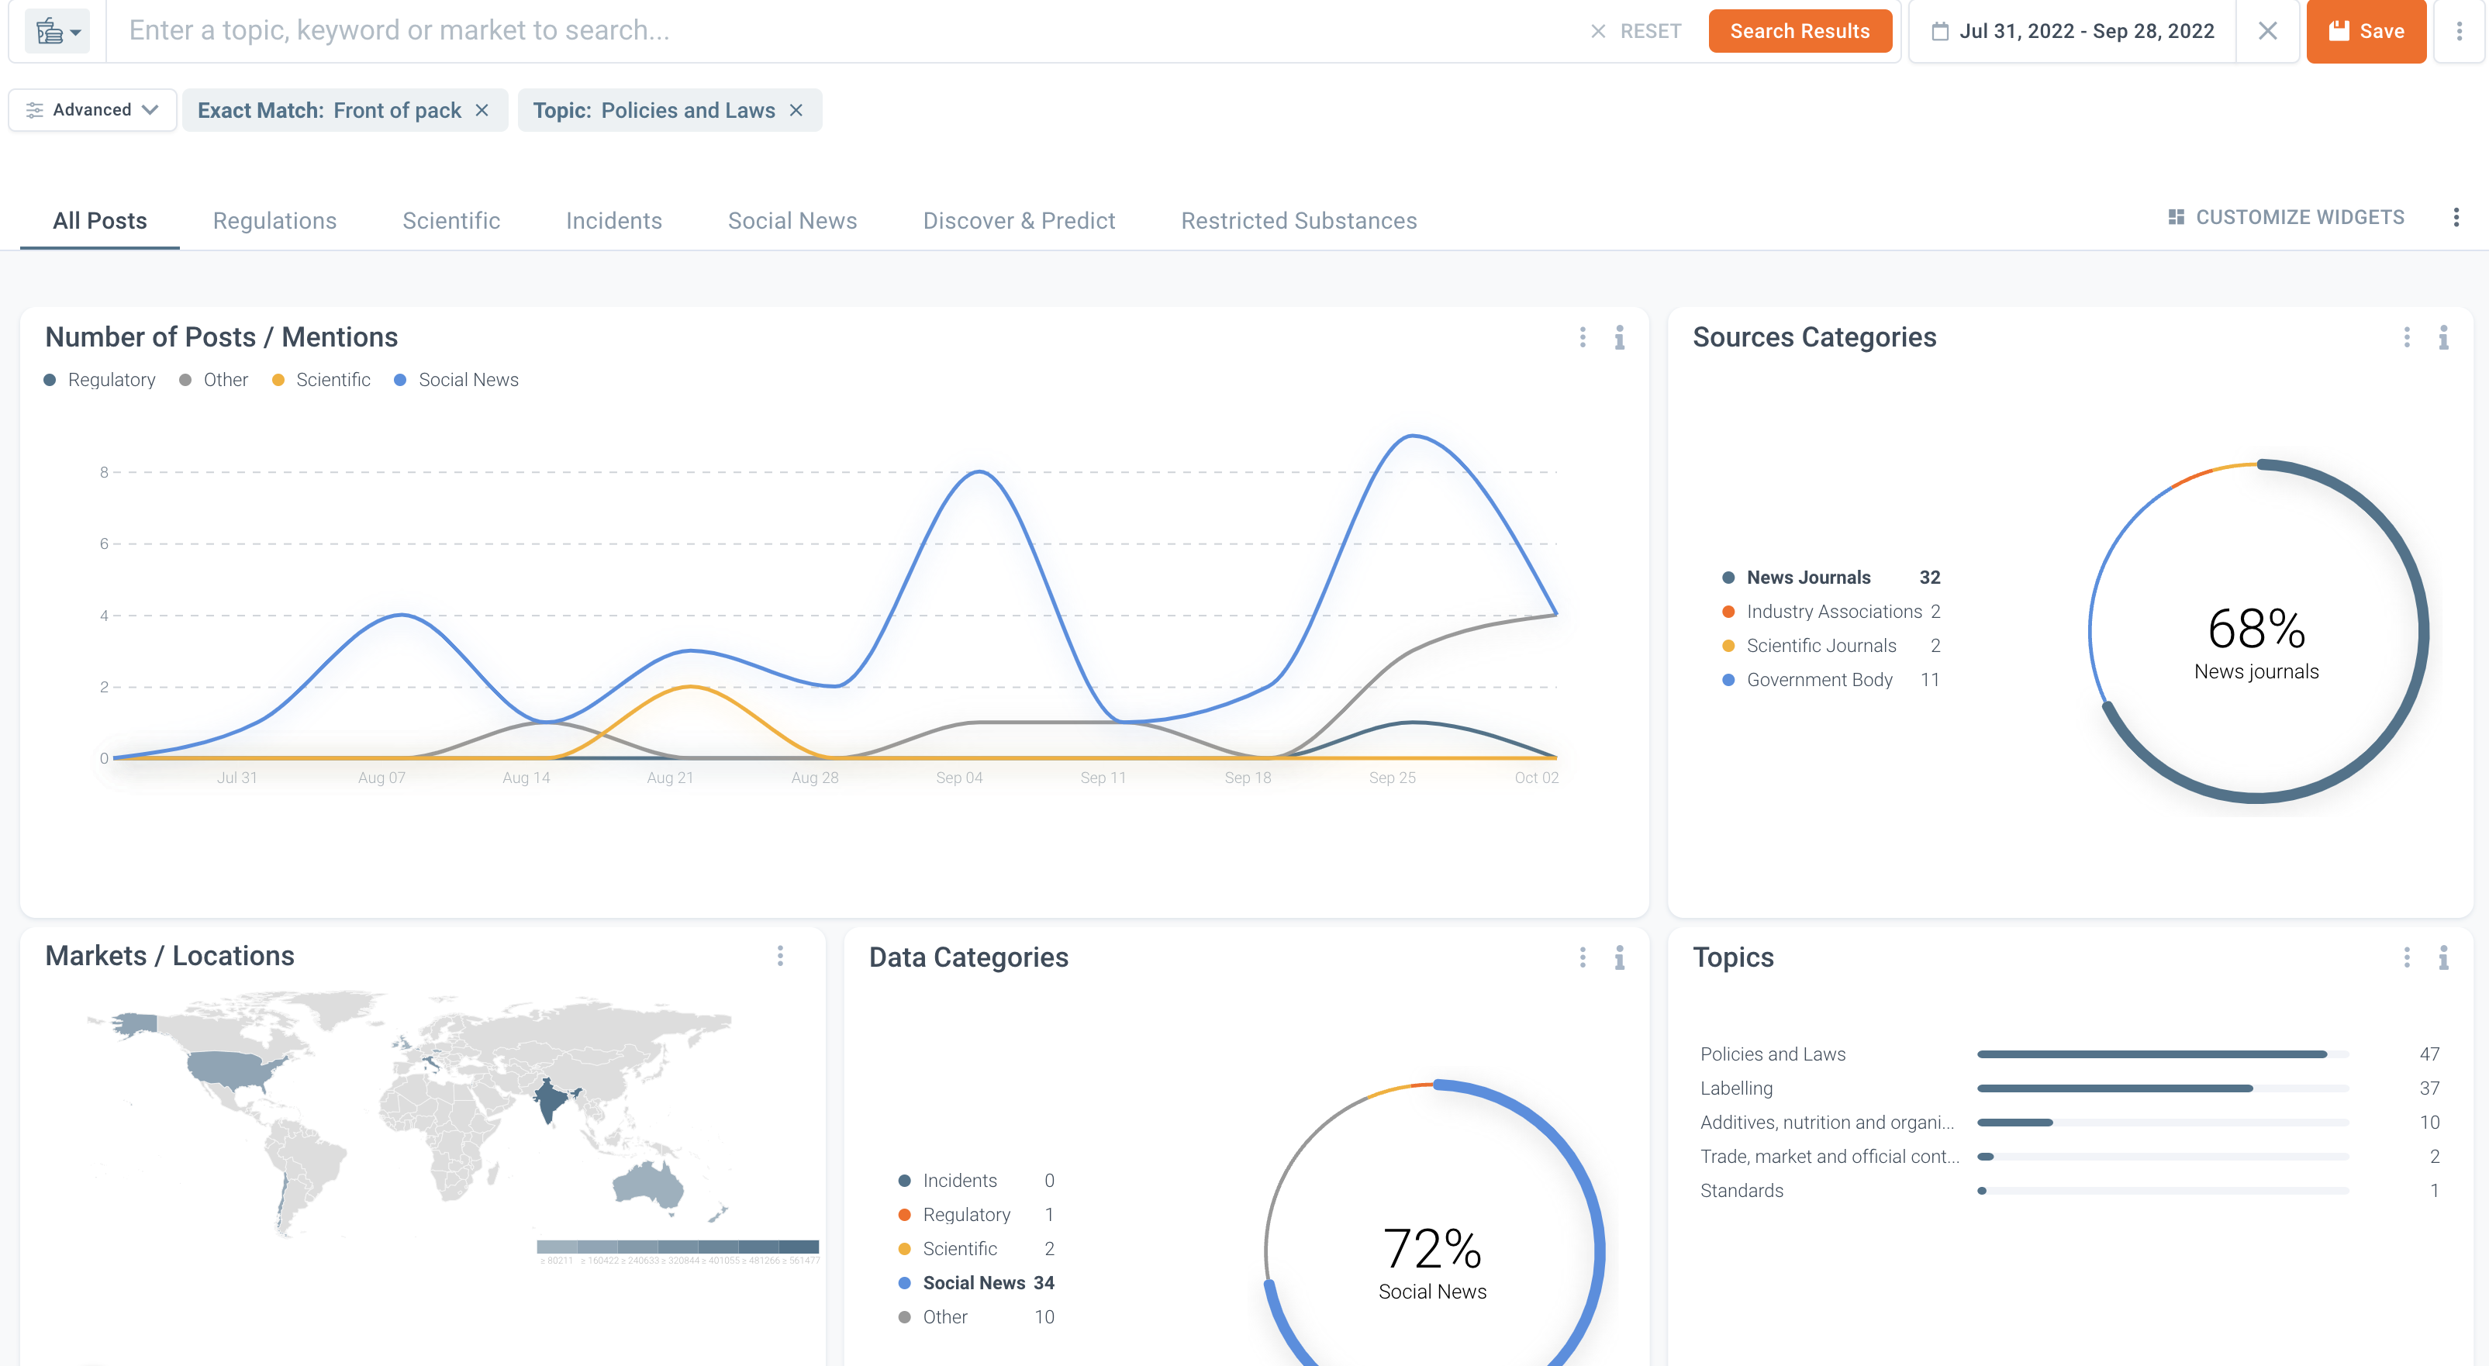The height and width of the screenshot is (1366, 2489).
Task: Toggle Regulatory series in chart legend
Action: pyautogui.click(x=99, y=380)
